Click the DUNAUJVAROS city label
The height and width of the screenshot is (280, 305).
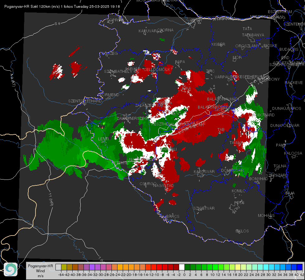[x=287, y=108]
